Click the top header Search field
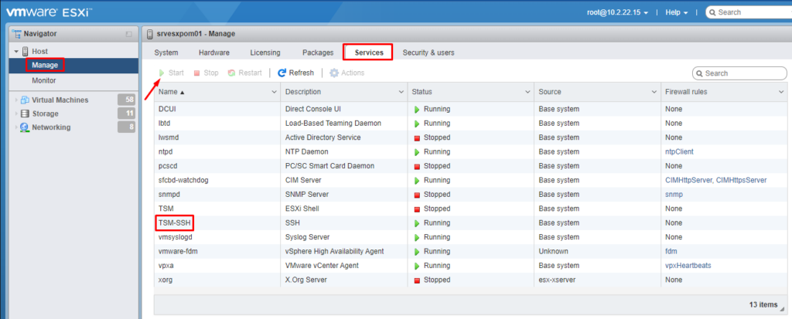This screenshot has width=792, height=319. (x=749, y=12)
